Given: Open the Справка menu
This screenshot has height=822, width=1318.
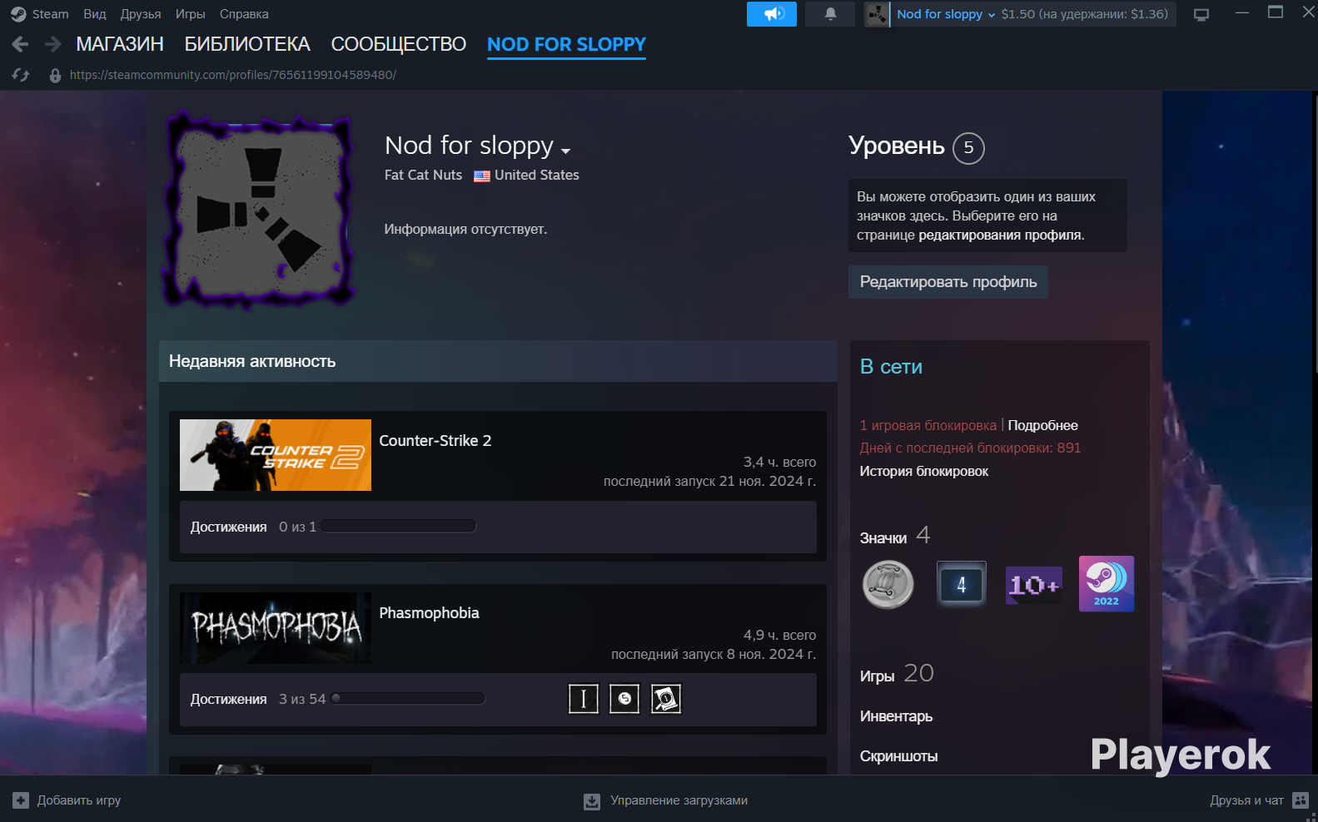Looking at the screenshot, I should tap(244, 14).
